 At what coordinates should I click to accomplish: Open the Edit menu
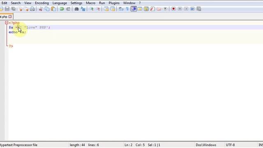point(4,3)
